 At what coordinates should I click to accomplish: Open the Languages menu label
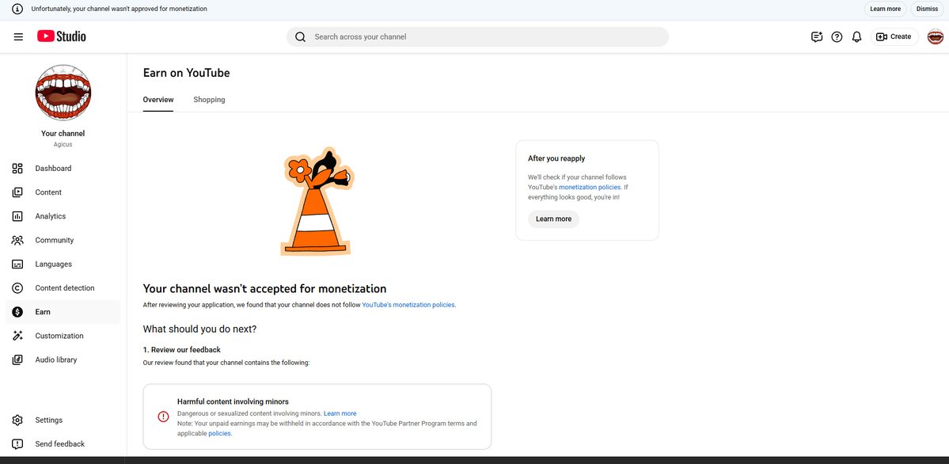[x=53, y=264]
